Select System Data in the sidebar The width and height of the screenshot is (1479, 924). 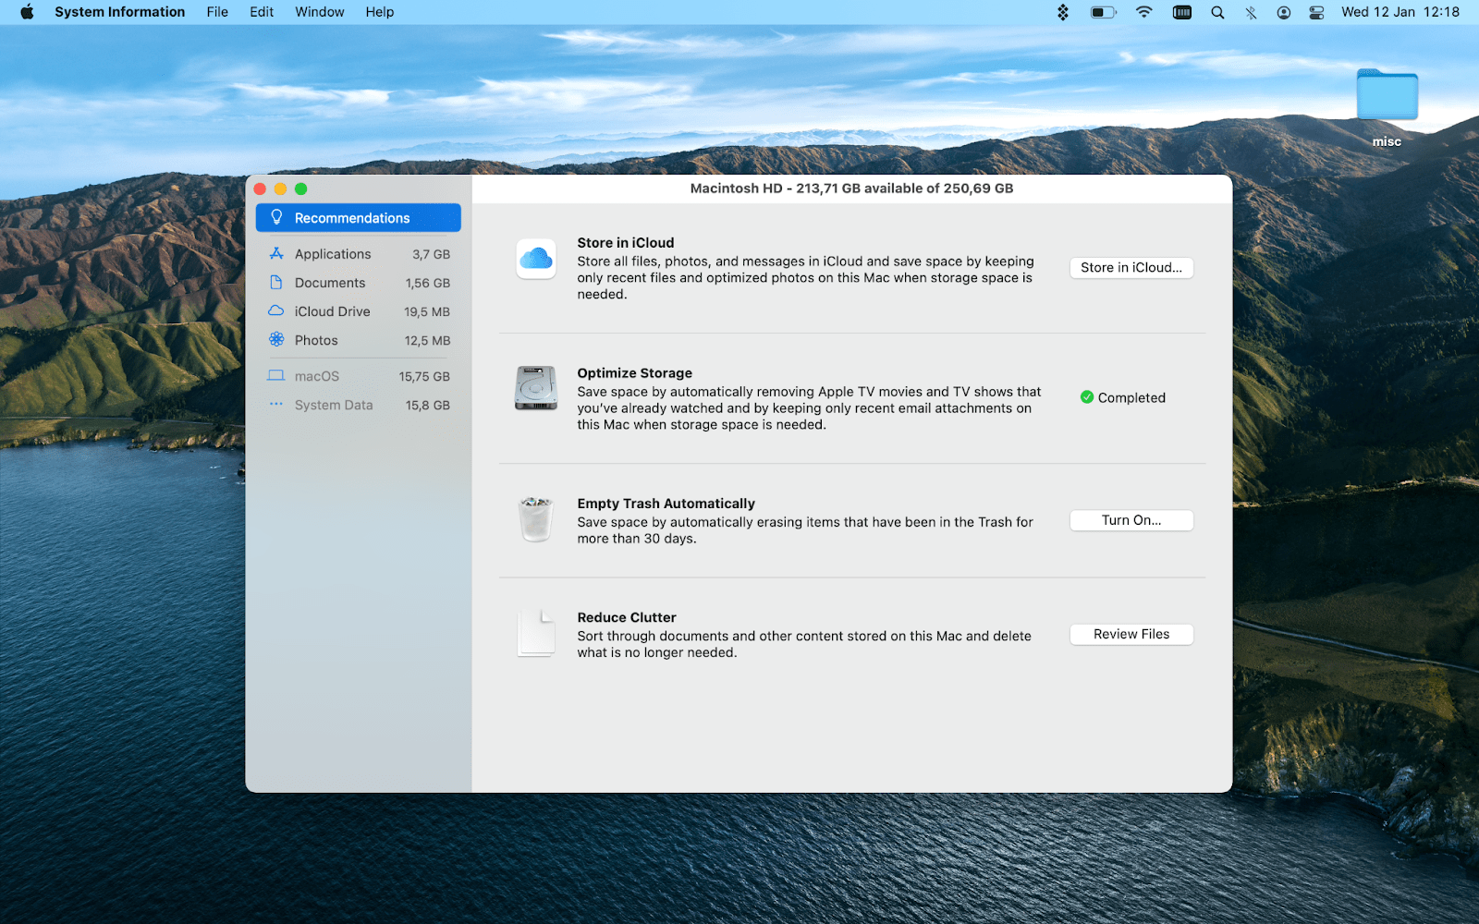[x=334, y=405]
